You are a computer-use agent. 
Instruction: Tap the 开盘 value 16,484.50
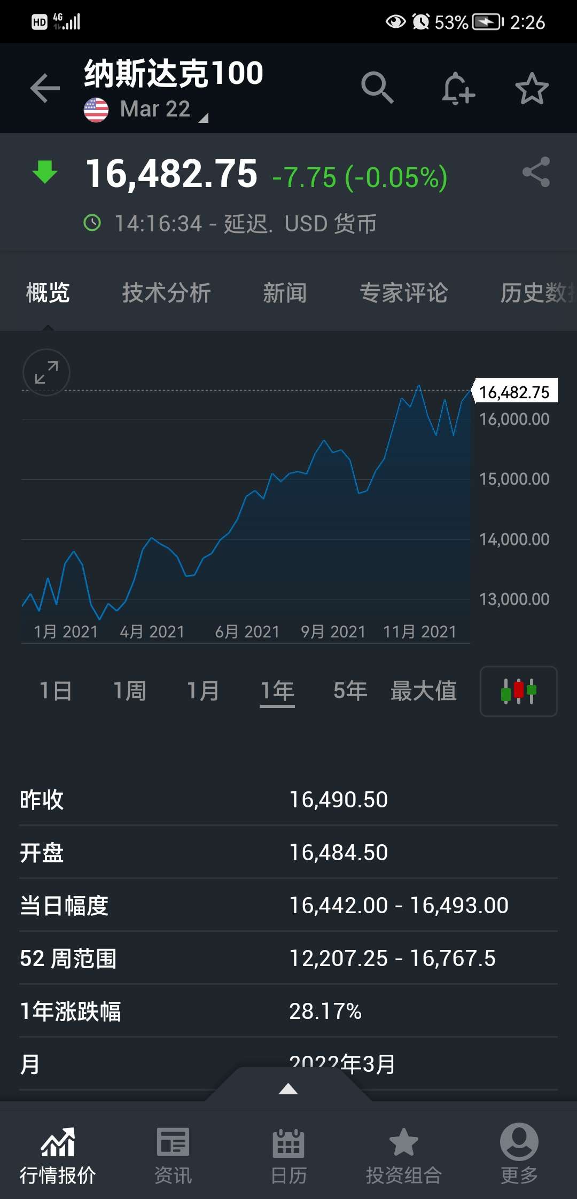pos(339,853)
